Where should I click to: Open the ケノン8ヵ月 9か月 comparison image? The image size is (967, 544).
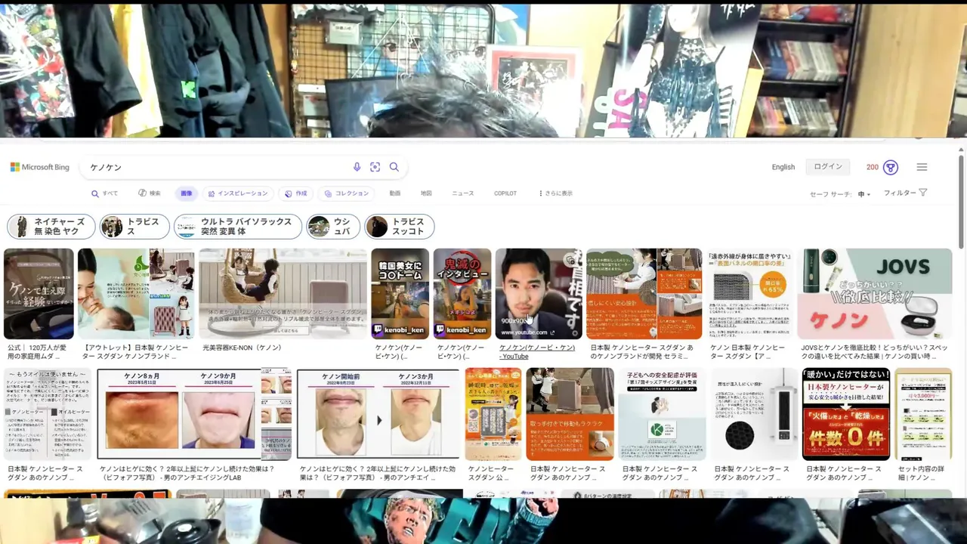[194, 414]
